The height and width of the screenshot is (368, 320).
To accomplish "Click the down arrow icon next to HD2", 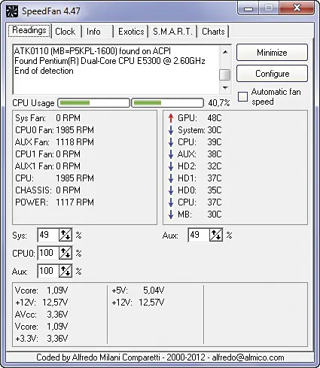I will point(171,166).
